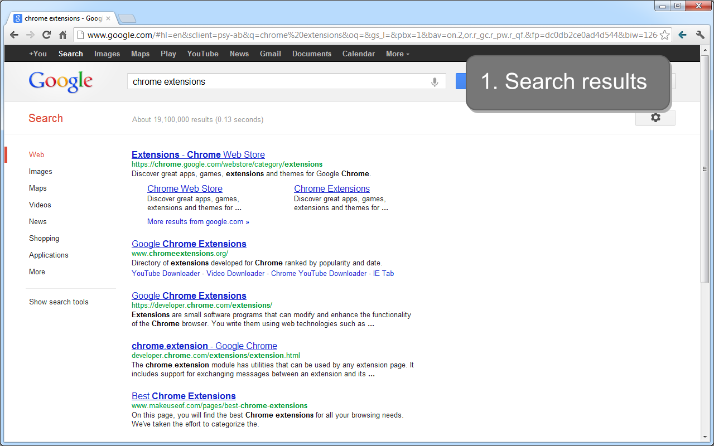Open a new browser tab

(x=127, y=18)
